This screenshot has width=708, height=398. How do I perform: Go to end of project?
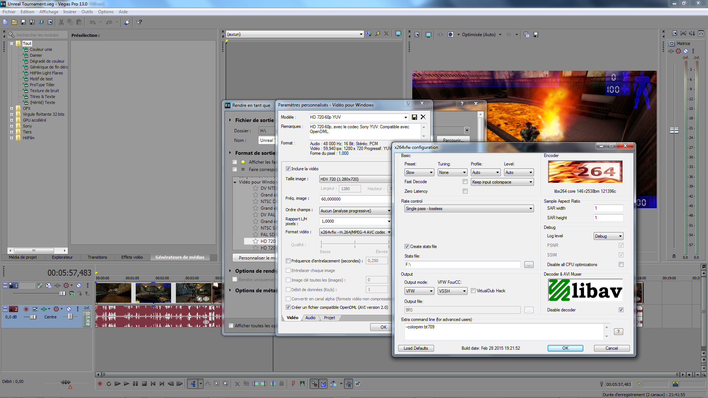[x=162, y=384]
